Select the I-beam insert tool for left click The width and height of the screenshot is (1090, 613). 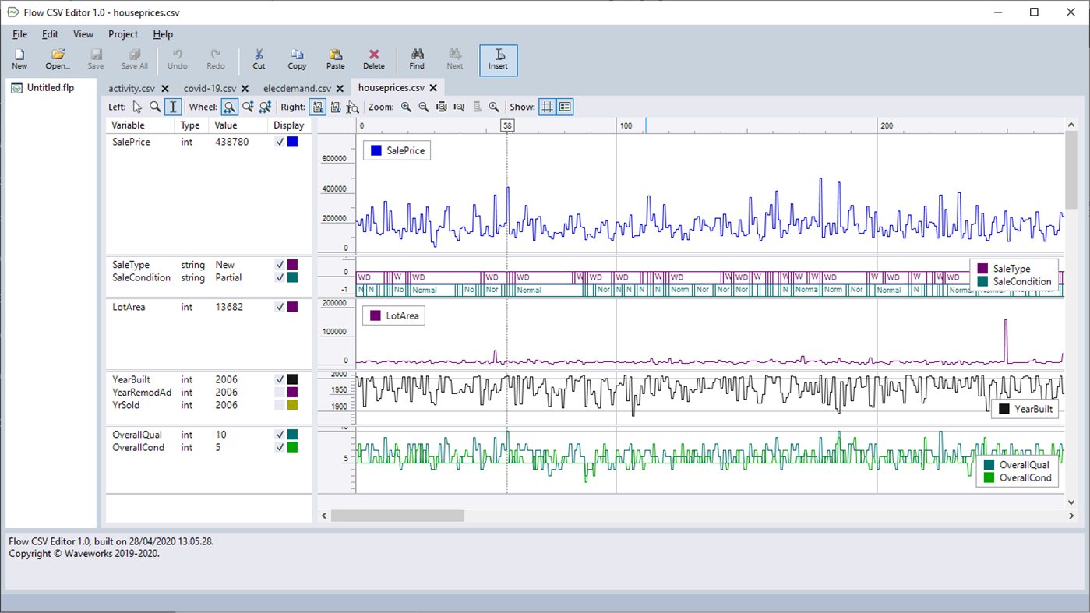point(172,107)
